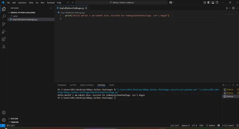239x129 pixels.
Task: Open notifications bell in status bar
Action: point(237,126)
